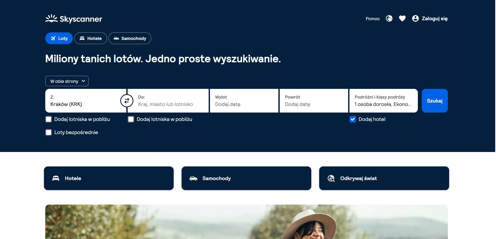The height and width of the screenshot is (239, 496).
Task: Disable the Dodaj hotel checkbox
Action: [x=352, y=119]
